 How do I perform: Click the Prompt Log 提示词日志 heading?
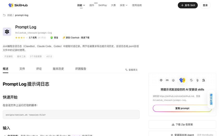pyautogui.click(x=26, y=84)
